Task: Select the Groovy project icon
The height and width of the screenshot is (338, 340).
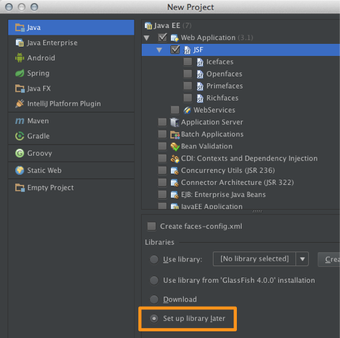Action: [19, 153]
